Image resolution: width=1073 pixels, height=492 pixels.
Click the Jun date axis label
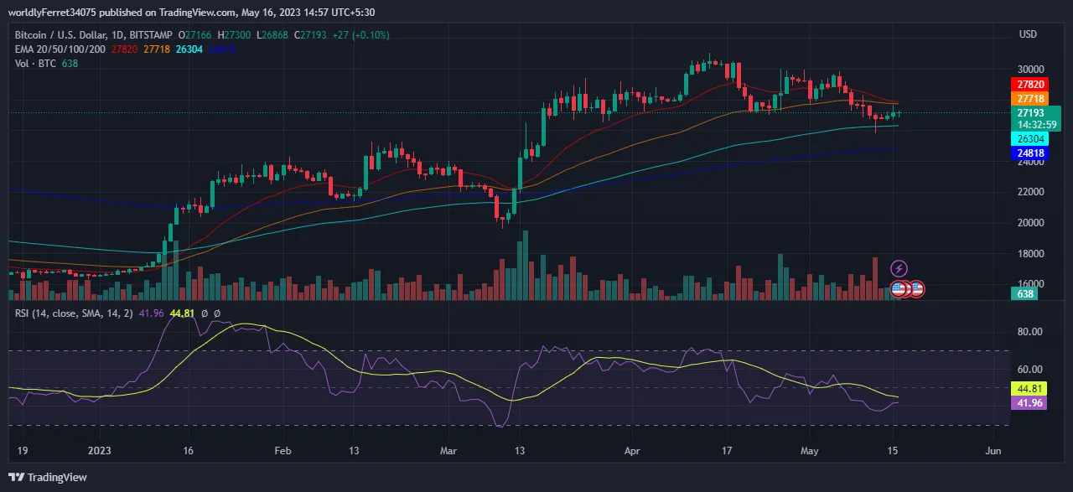click(993, 451)
